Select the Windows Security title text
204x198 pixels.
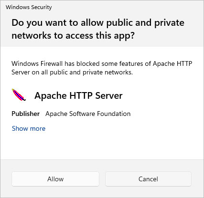point(29,7)
